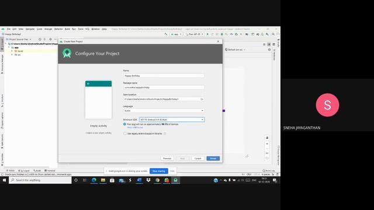Image resolution: width=374 pixels, height=210 pixels.
Task: Open the Language dropdown showing Kotlin
Action: 164,111
